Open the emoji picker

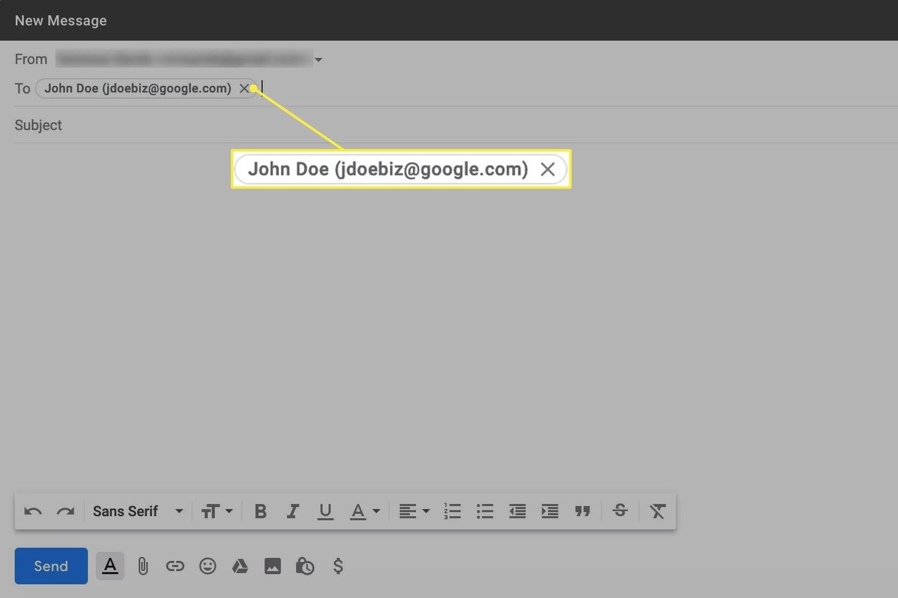[x=208, y=566]
